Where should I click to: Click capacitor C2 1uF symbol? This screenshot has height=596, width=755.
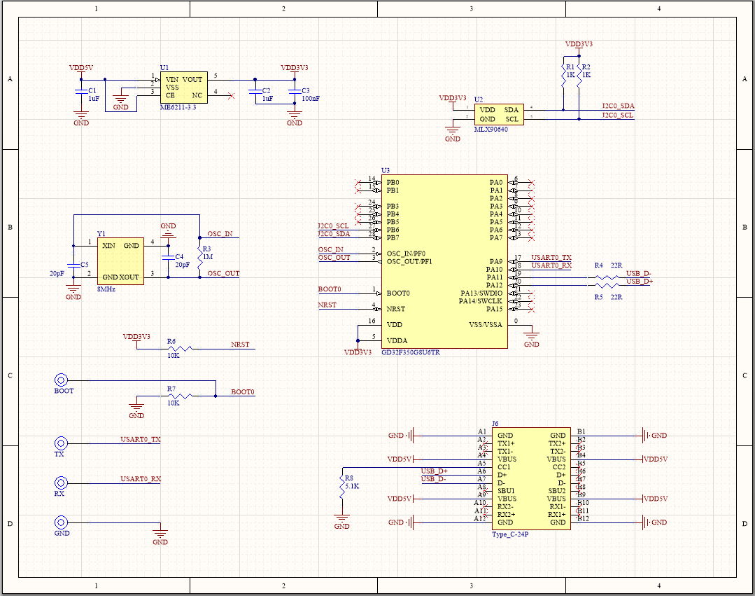point(255,91)
